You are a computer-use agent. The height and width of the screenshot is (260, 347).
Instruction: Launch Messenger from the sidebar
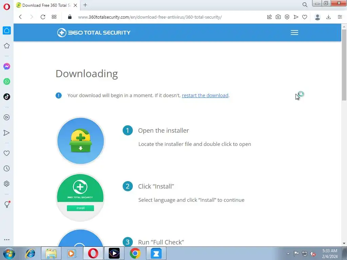tap(7, 66)
